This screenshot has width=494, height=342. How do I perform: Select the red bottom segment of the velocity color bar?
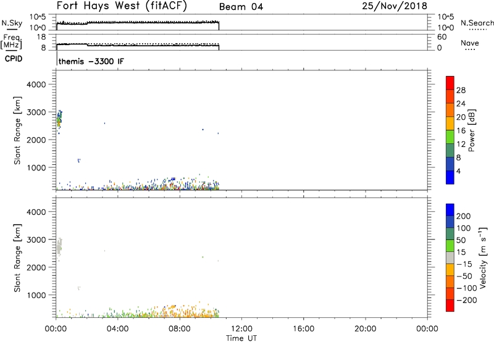450,306
